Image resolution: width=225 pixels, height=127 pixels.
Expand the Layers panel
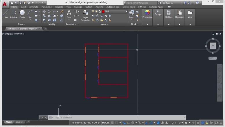point(104,24)
